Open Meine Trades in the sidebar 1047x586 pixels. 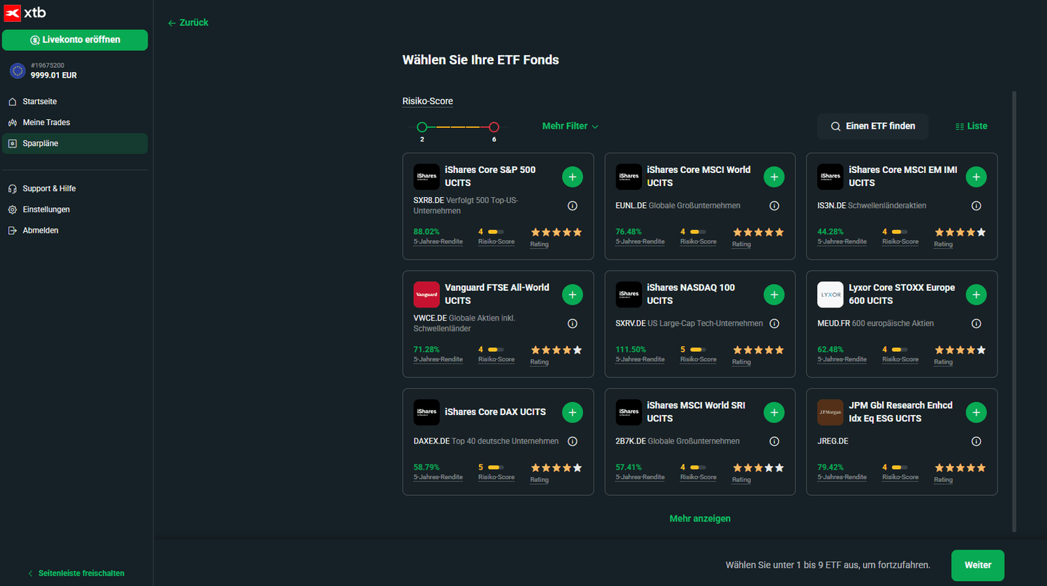(75, 122)
